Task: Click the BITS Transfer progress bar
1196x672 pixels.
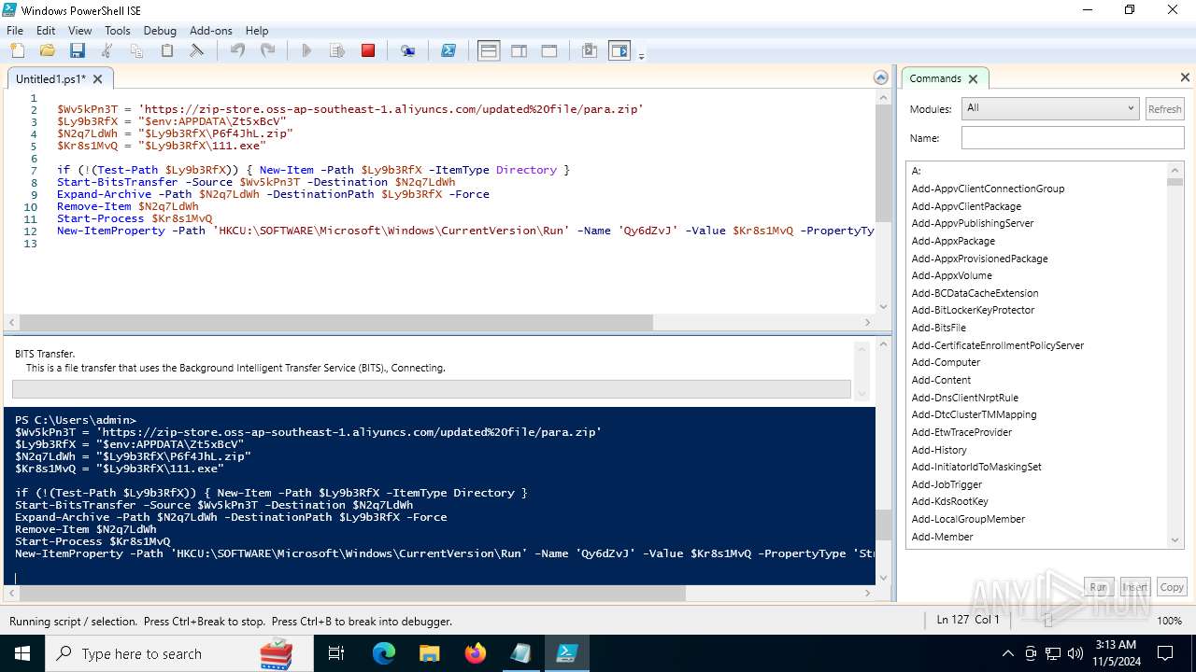Action: 432,389
